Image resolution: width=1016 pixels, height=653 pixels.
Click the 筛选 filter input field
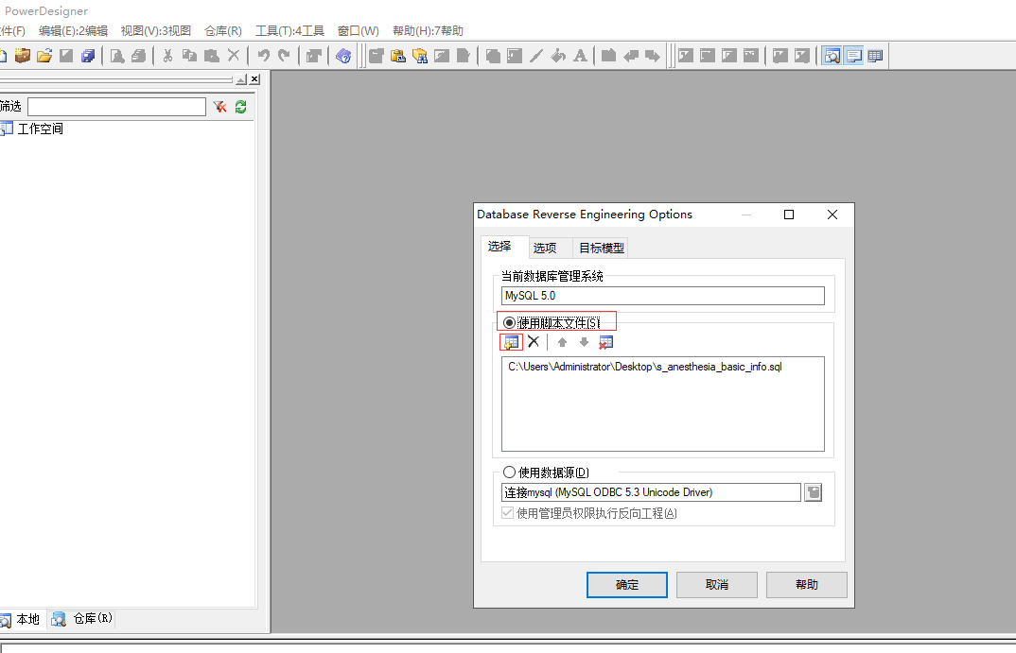pyautogui.click(x=116, y=107)
